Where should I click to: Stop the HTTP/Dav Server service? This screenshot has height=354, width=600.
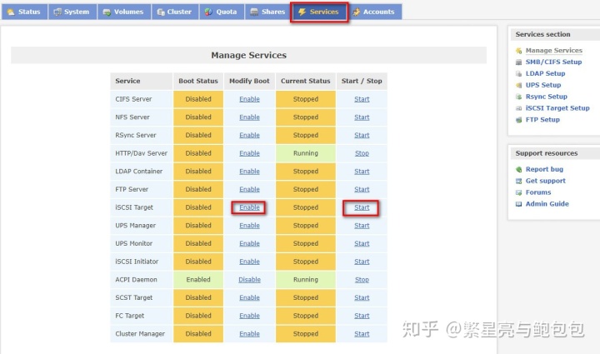tap(362, 153)
